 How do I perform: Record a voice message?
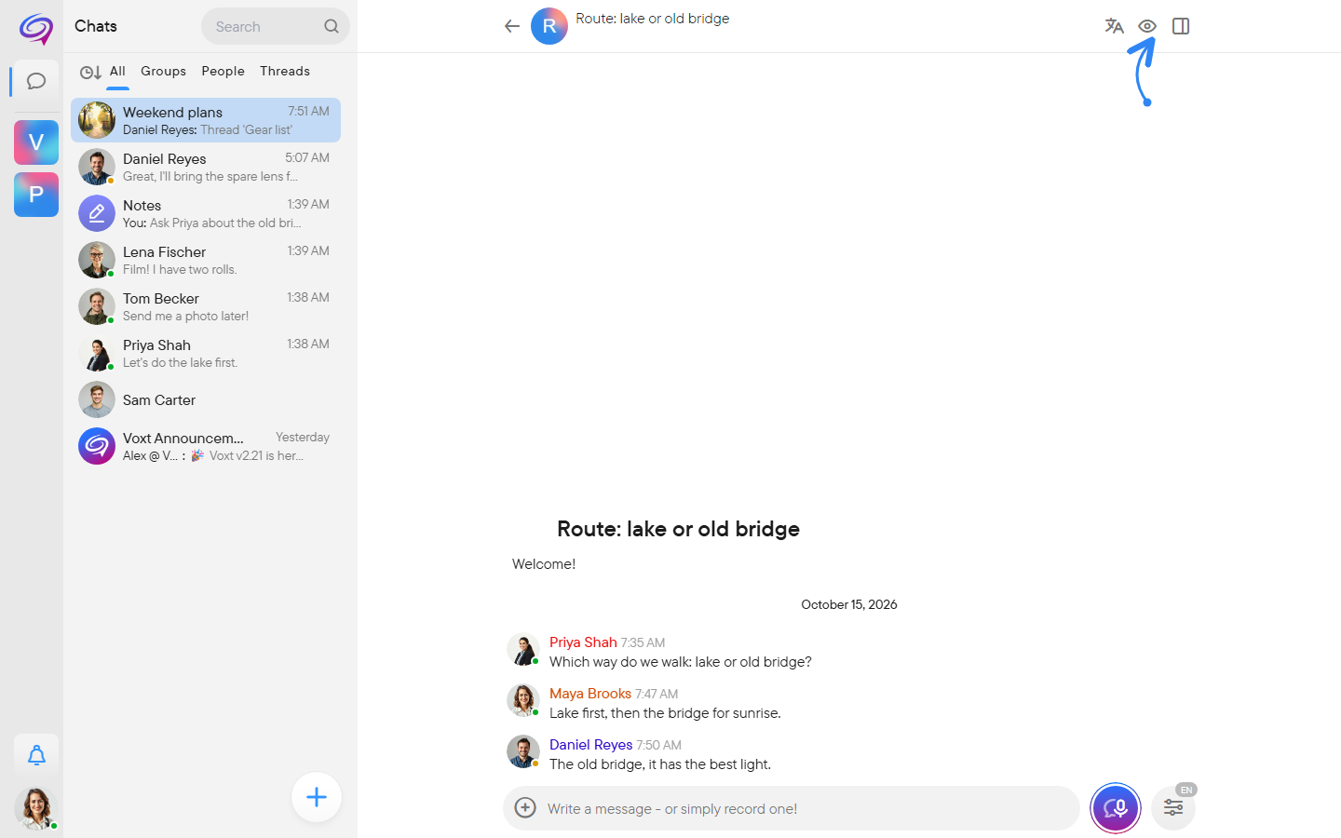point(1116,808)
